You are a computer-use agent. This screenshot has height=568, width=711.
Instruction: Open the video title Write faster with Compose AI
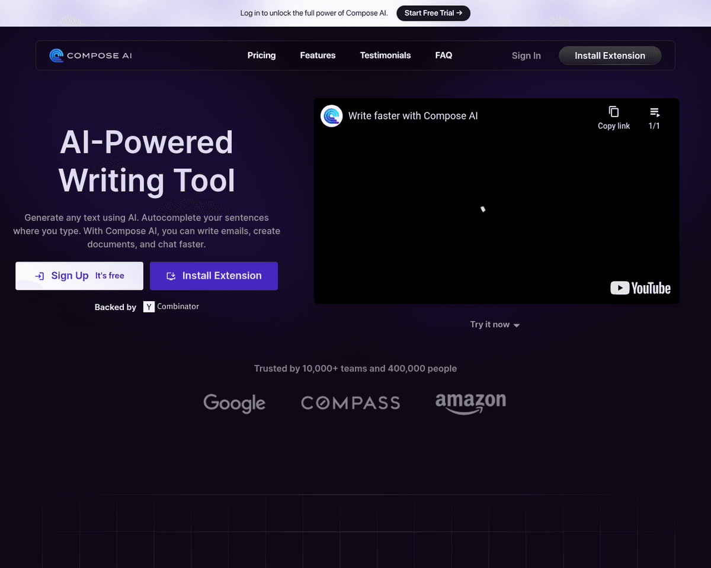(413, 116)
